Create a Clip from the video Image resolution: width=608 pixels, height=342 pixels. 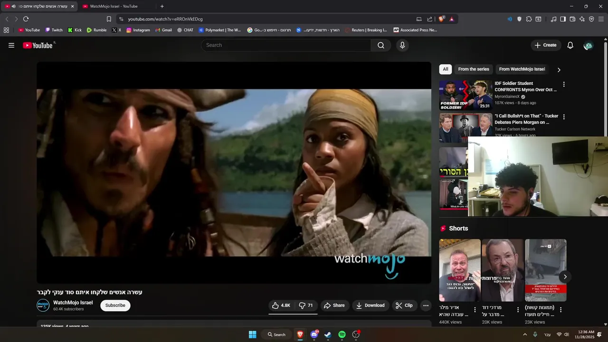click(404, 305)
